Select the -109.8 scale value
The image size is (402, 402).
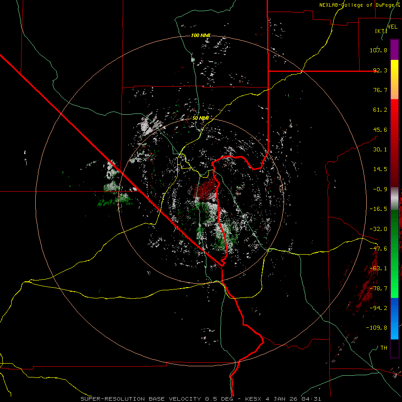point(377,328)
